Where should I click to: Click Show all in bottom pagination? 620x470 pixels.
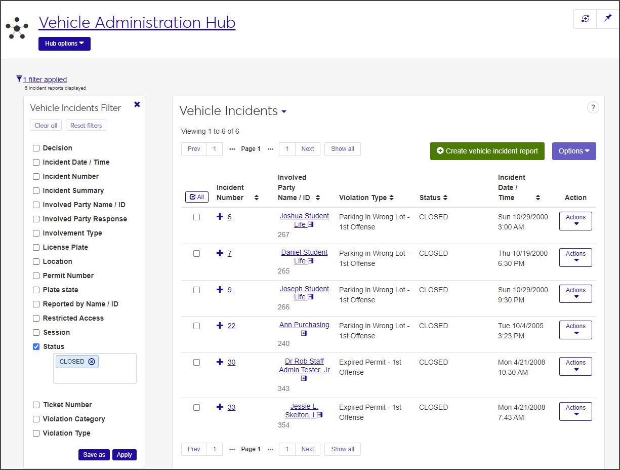click(x=343, y=449)
